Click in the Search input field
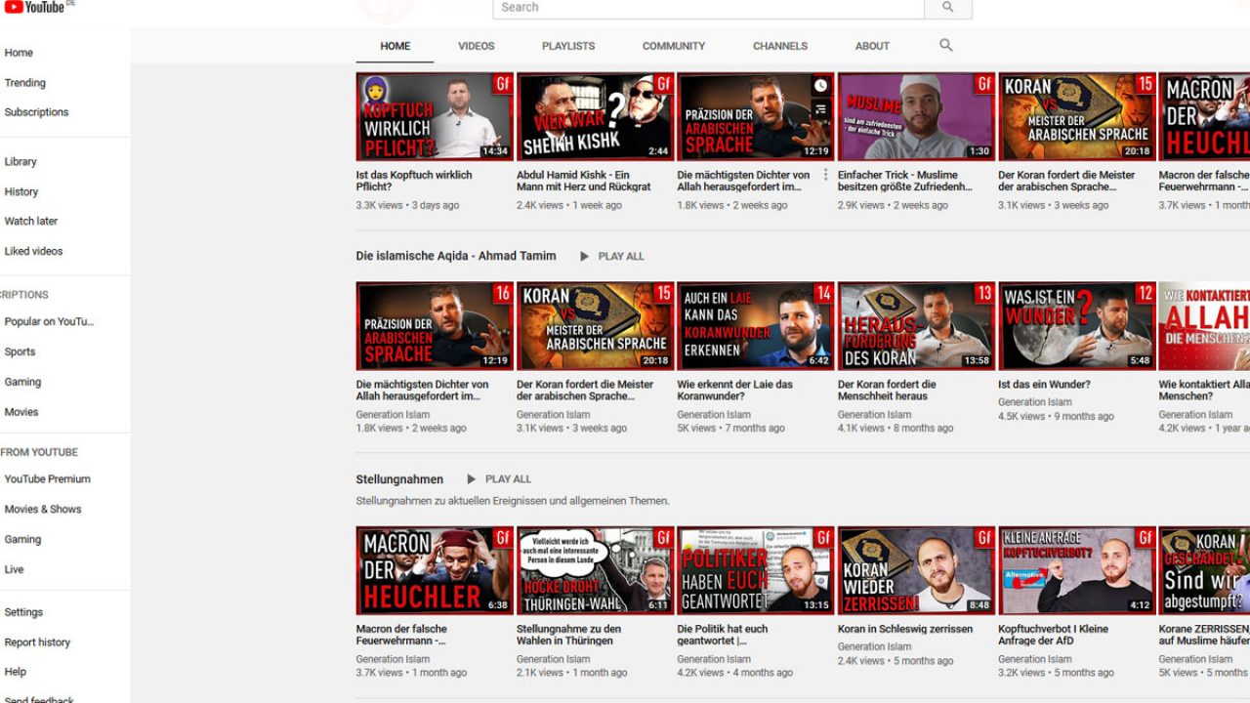The width and height of the screenshot is (1250, 703). click(708, 8)
